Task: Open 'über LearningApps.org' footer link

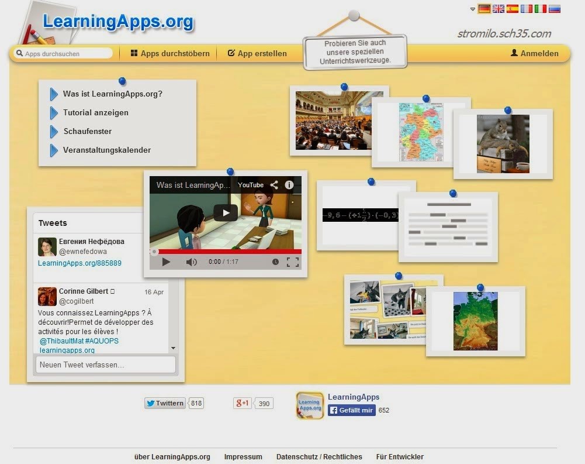Action: (172, 456)
